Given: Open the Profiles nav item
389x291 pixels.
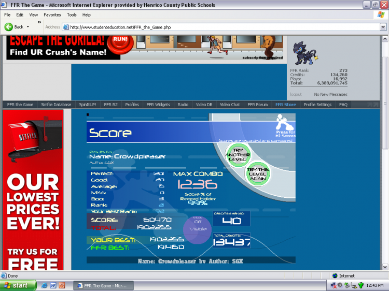Looking at the screenshot, I should click(x=132, y=105).
